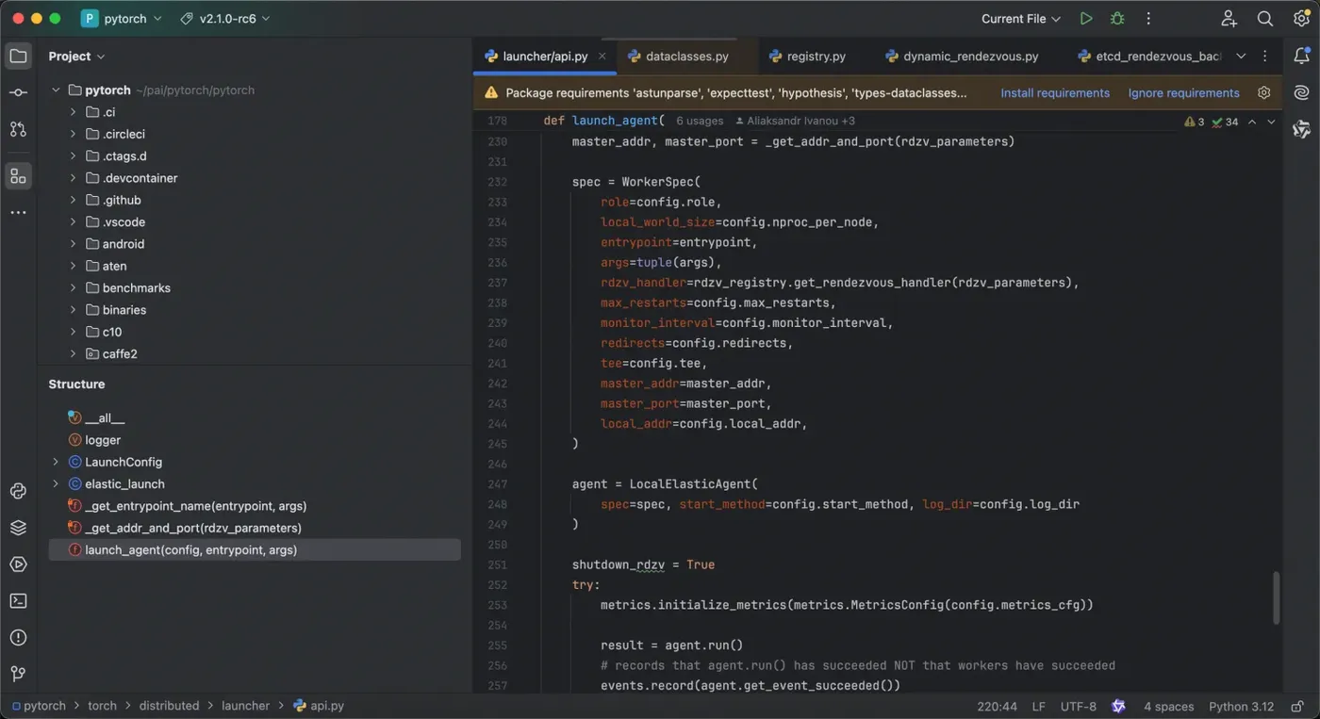Open Python 3.12 interpreter selector
Image resolution: width=1320 pixels, height=719 pixels.
pyautogui.click(x=1241, y=706)
